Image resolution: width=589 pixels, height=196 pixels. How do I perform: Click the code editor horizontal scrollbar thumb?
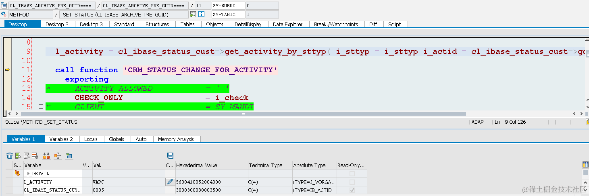click(243, 114)
